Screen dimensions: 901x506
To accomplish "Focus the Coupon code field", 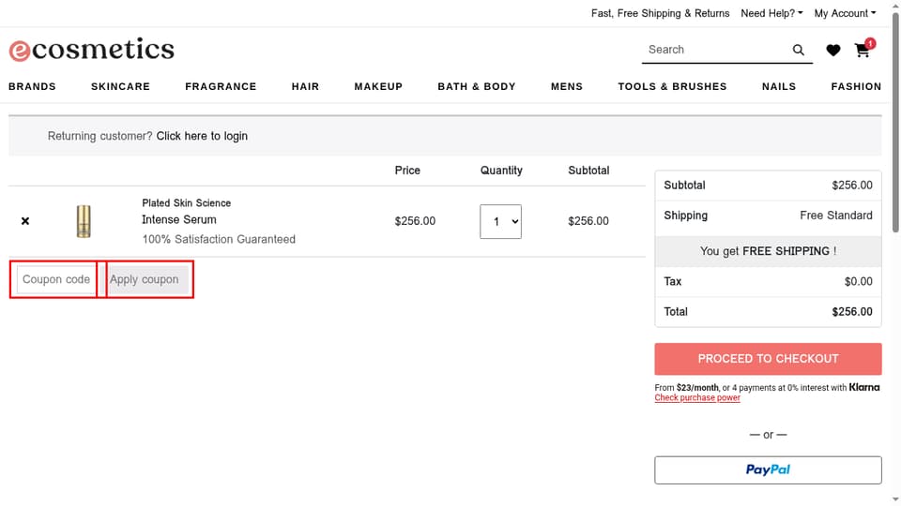I will tap(56, 279).
